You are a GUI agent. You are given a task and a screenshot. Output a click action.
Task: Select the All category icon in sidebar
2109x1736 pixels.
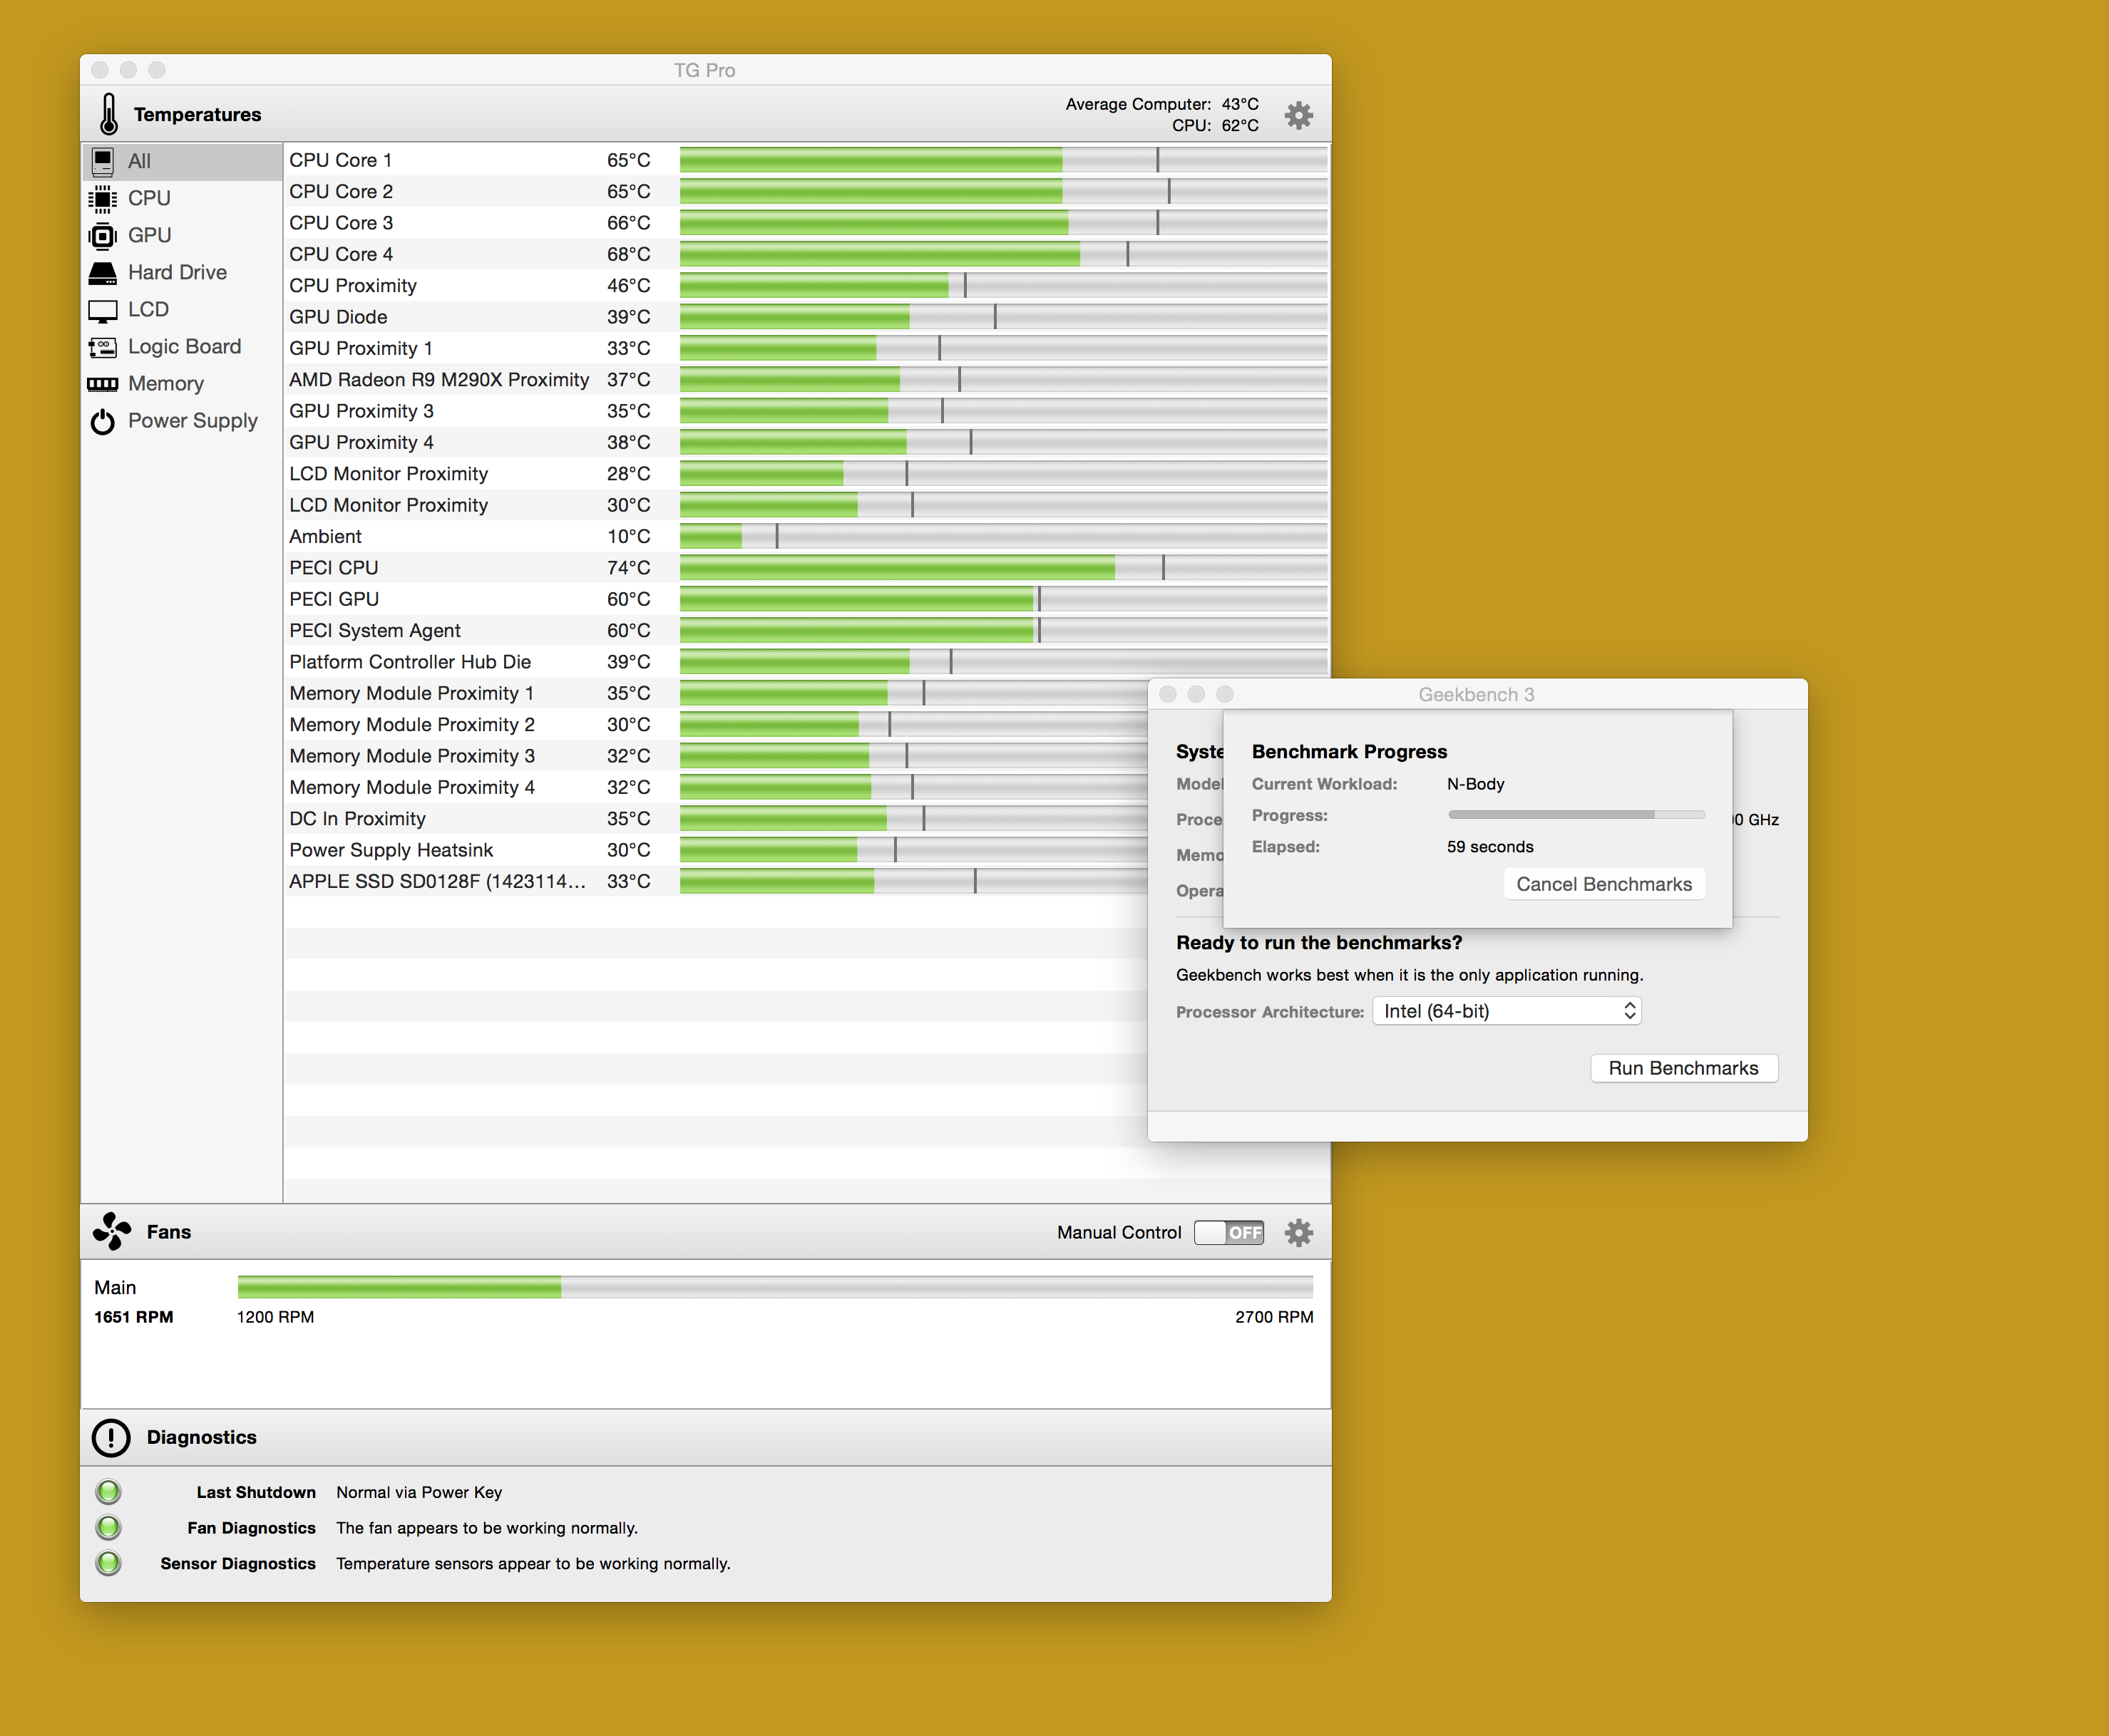tap(102, 161)
